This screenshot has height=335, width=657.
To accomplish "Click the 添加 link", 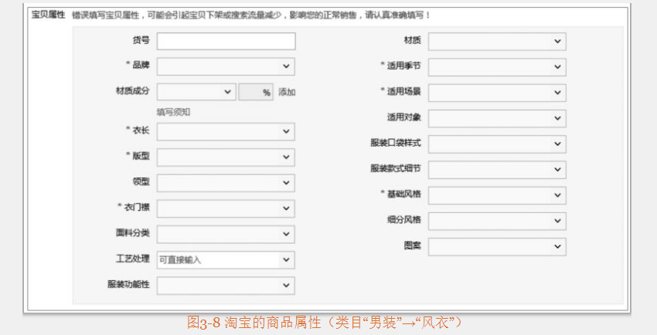I will coord(287,92).
